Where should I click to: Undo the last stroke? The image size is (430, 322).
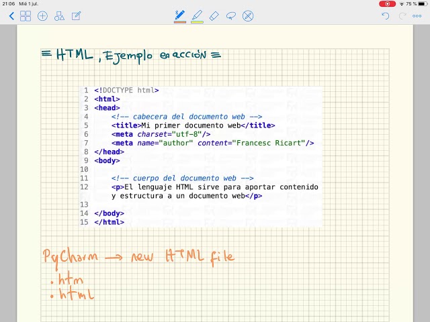(385, 16)
